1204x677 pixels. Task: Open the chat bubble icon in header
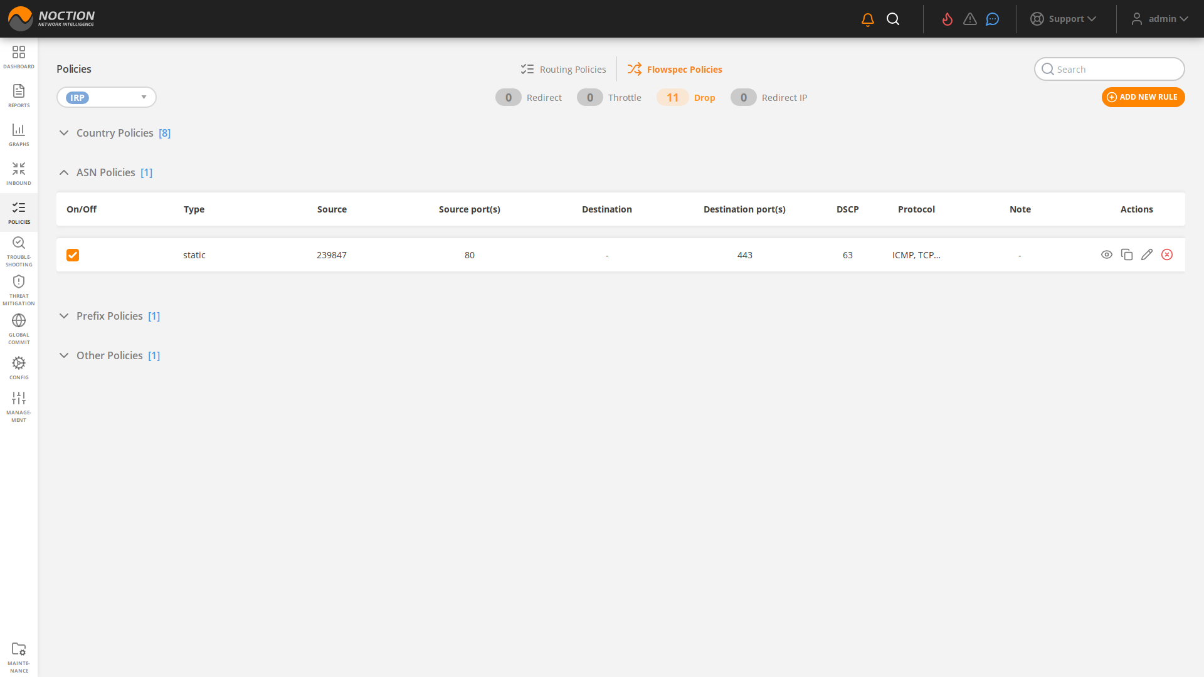(x=992, y=19)
